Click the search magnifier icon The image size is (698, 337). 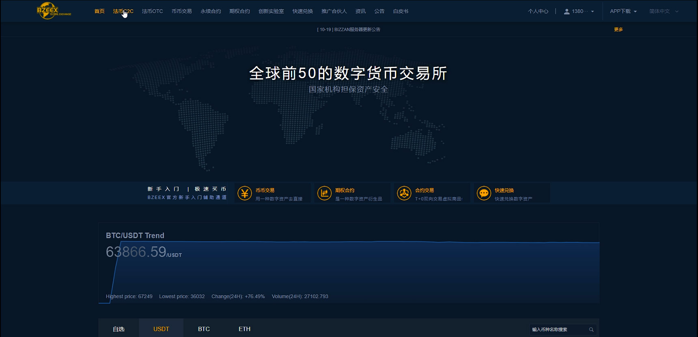coord(591,330)
